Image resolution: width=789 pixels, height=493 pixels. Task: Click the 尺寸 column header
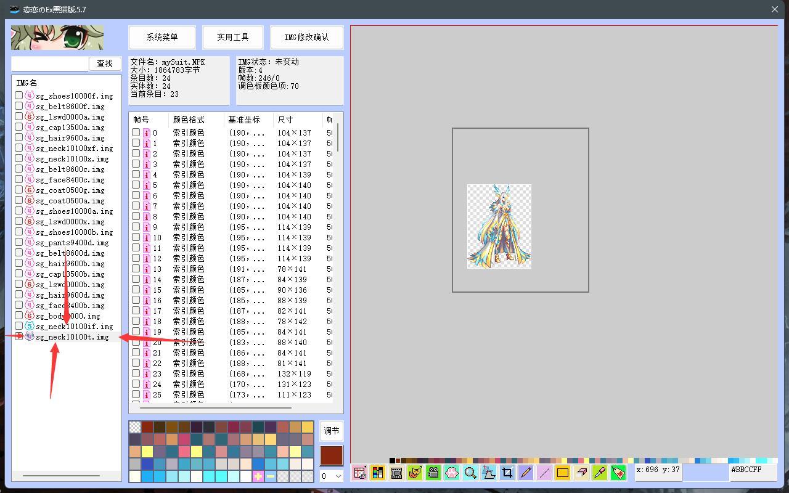click(298, 120)
